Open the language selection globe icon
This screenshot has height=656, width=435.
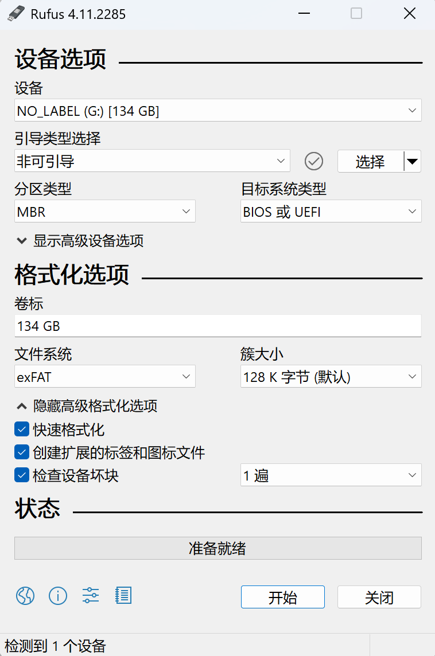[x=25, y=596]
